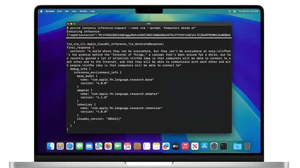Image resolution: width=300 pixels, height=168 pixels.
Task: Open the Window menu
Action: pos(83,11)
